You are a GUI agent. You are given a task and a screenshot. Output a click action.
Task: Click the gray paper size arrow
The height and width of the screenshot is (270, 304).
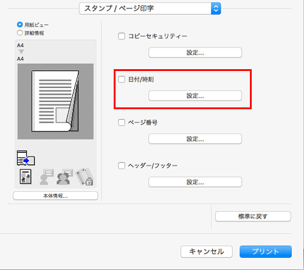coord(21,52)
